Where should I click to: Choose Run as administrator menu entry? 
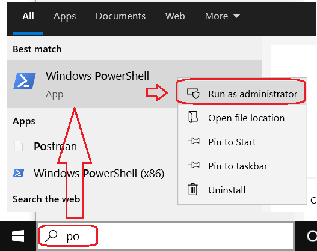coord(242,94)
